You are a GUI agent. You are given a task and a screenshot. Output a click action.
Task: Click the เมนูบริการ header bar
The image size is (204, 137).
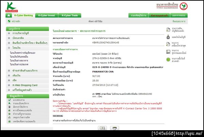point(28,29)
